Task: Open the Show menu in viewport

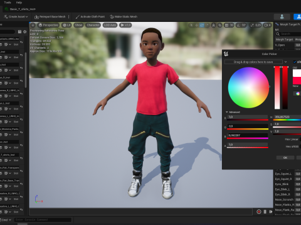Action: pyautogui.click(x=78, y=25)
